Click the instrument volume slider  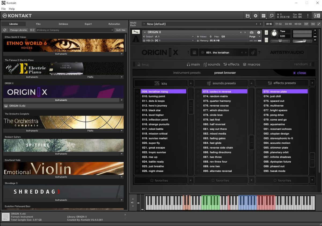pyautogui.click(x=303, y=41)
